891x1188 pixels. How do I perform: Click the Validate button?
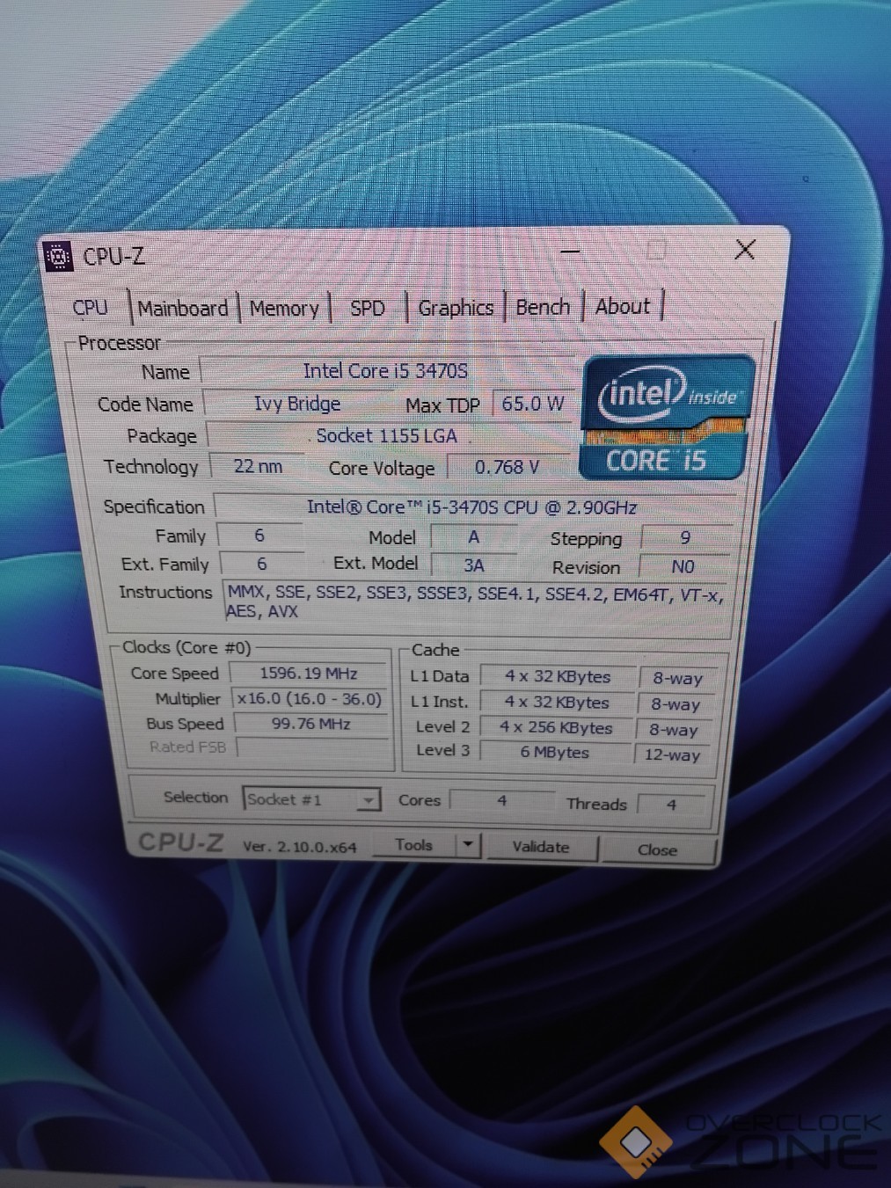(541, 847)
